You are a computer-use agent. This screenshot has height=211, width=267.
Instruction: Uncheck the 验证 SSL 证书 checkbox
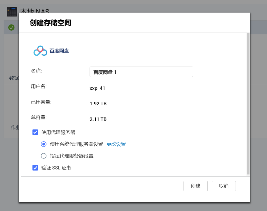[x=35, y=168]
